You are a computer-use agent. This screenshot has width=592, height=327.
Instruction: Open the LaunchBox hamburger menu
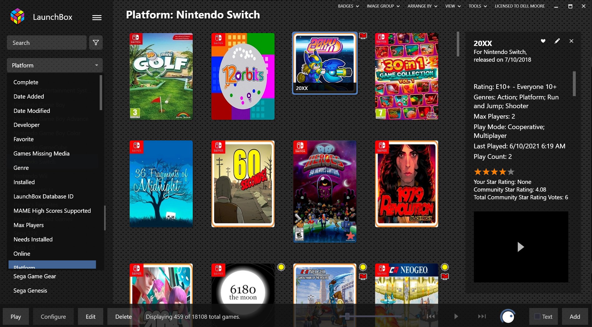point(97,18)
